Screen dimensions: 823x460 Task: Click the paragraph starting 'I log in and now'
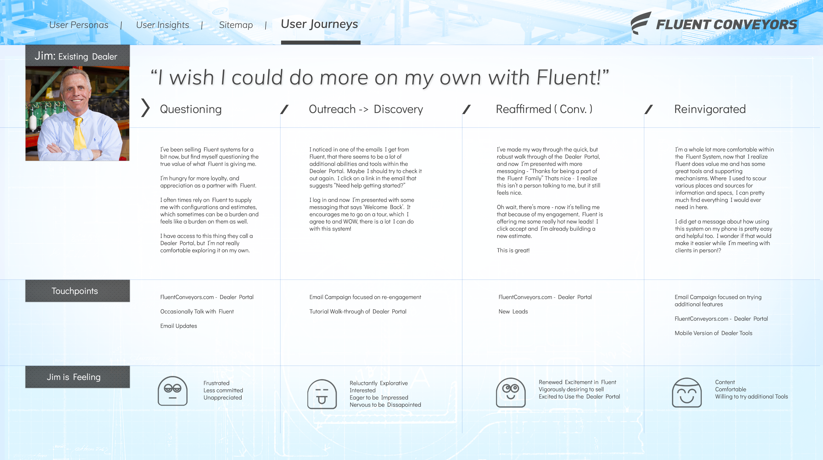[x=362, y=214]
